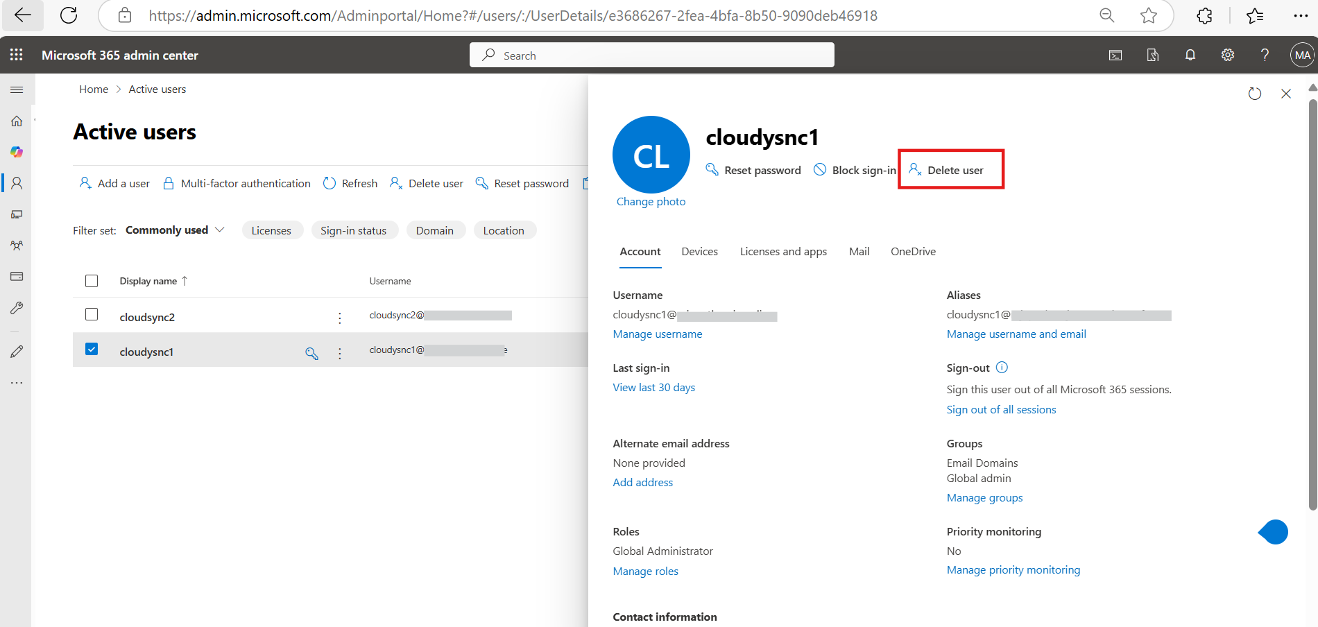Open notifications via the bell icon
The height and width of the screenshot is (627, 1318).
click(1190, 55)
